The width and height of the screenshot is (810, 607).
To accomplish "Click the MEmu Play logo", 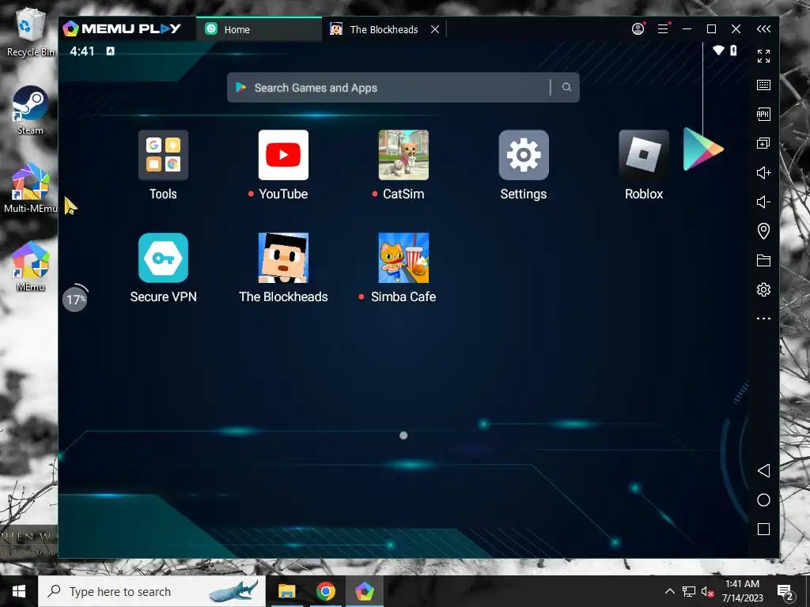I will click(x=122, y=29).
